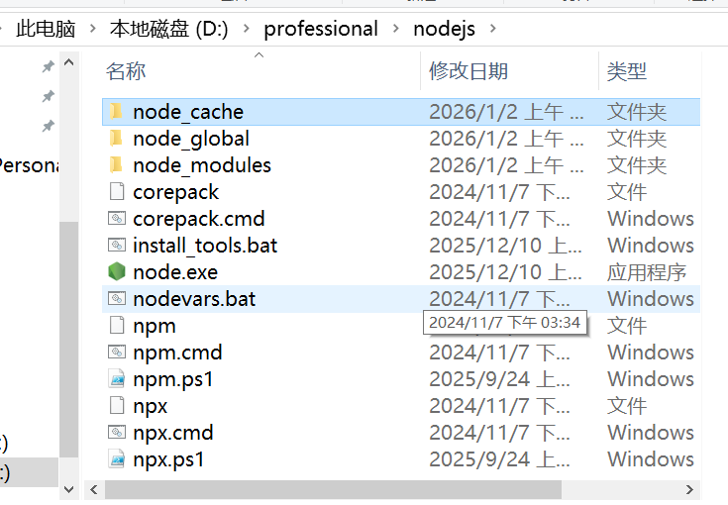Image resolution: width=728 pixels, height=505 pixels.
Task: Click the date cell of install_tools.bat row
Action: click(505, 246)
